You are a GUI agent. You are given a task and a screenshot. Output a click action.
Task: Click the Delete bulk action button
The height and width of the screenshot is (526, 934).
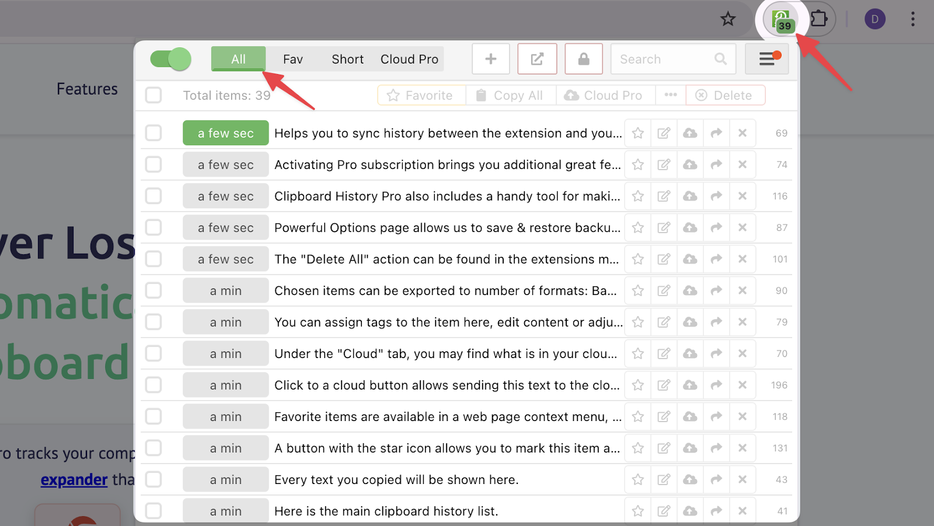click(x=725, y=95)
